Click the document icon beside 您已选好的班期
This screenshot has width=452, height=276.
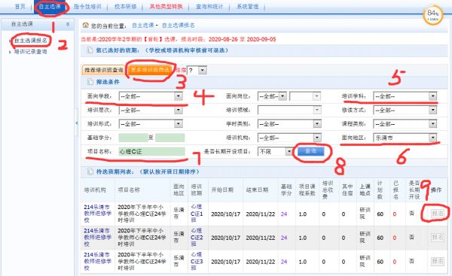click(90, 50)
